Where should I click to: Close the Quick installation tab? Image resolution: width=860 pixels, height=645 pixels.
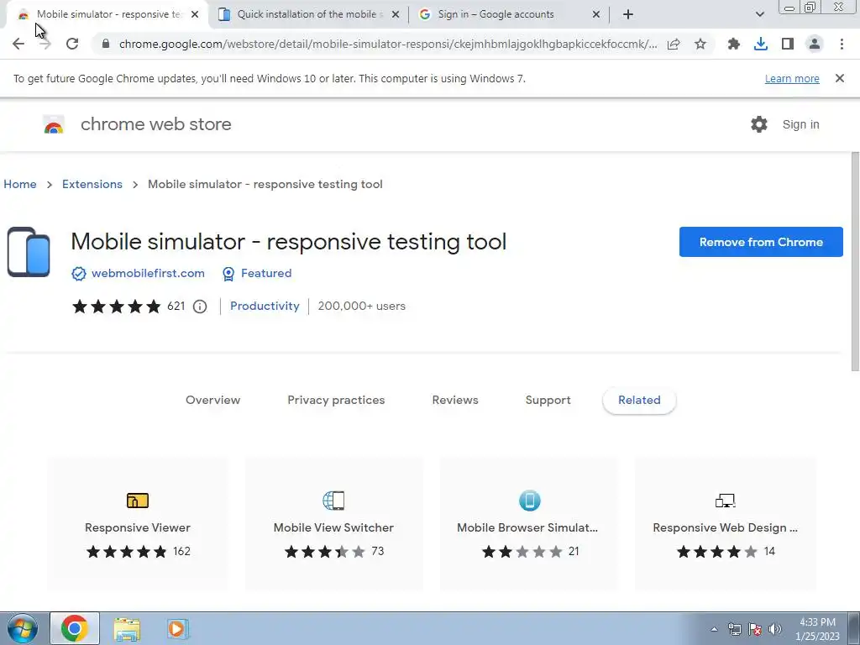pos(396,15)
